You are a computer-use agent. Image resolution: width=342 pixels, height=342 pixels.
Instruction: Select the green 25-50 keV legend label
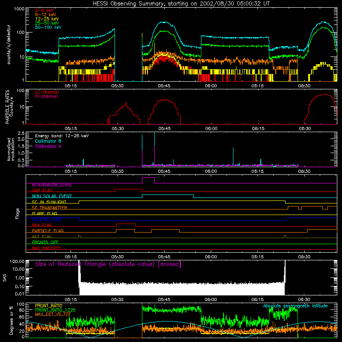click(x=47, y=23)
